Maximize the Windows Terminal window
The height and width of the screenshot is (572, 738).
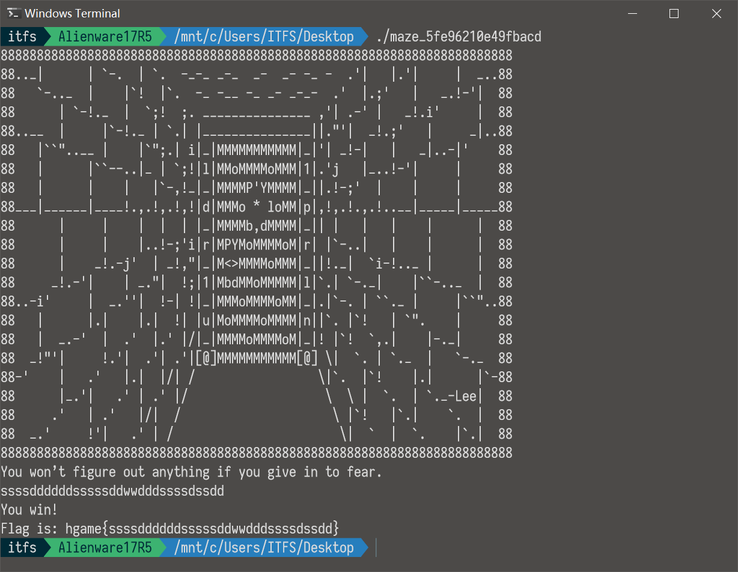(x=674, y=13)
